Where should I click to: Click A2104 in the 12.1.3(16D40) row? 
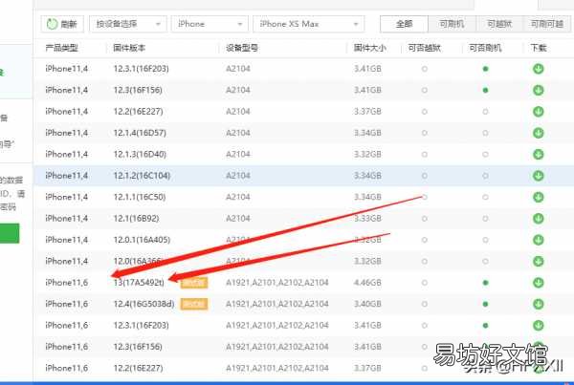coord(238,155)
